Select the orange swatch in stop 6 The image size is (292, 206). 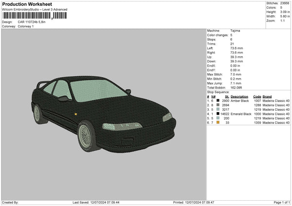click(217, 122)
